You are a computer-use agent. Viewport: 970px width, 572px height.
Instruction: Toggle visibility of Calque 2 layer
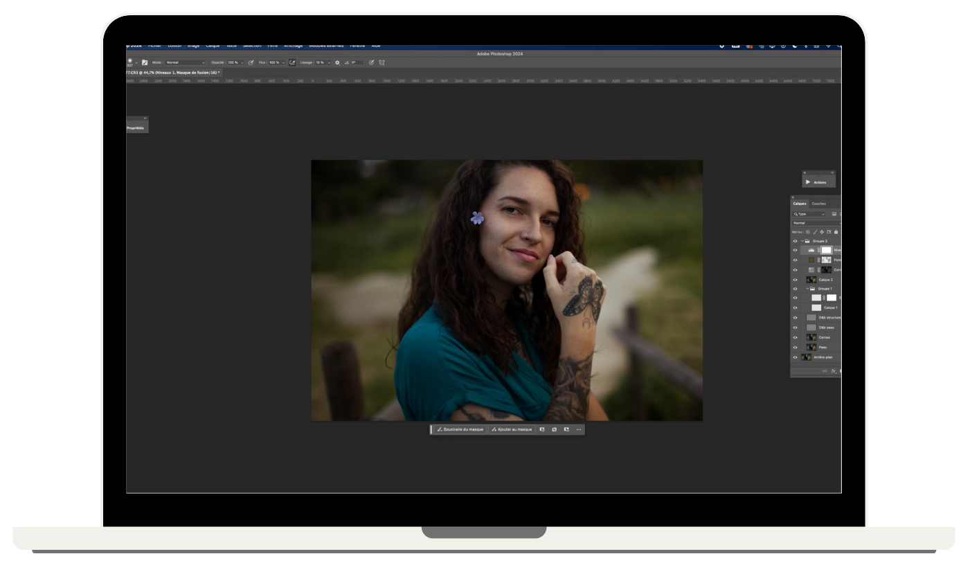click(x=795, y=280)
